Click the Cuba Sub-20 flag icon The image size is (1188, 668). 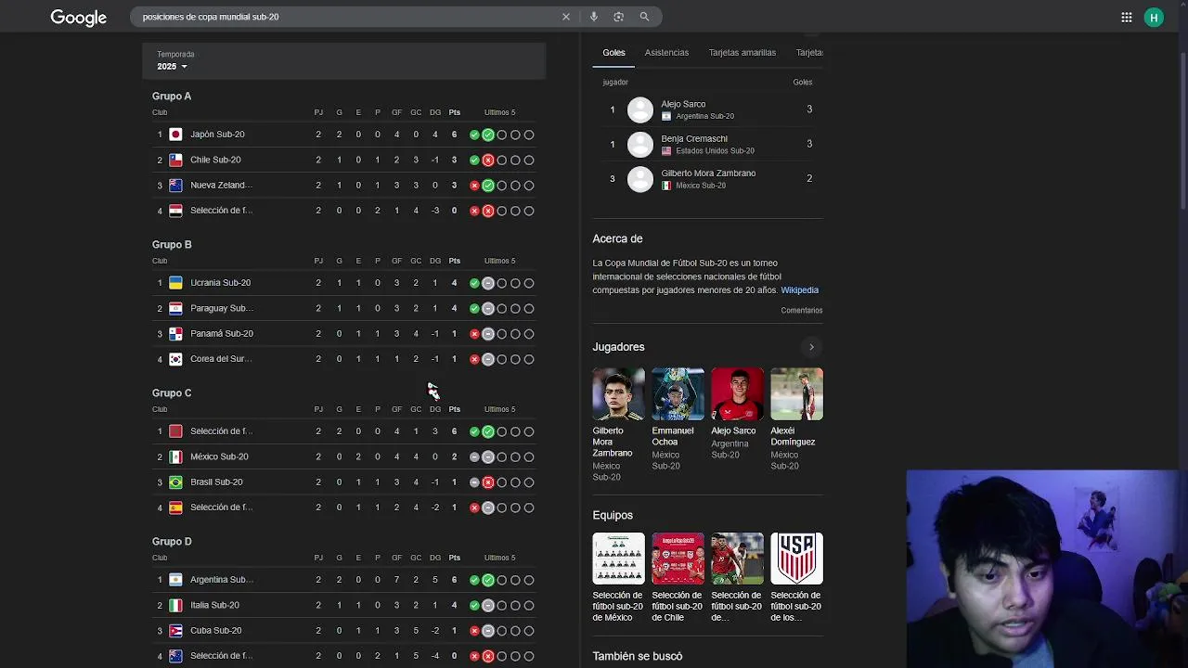coord(175,631)
